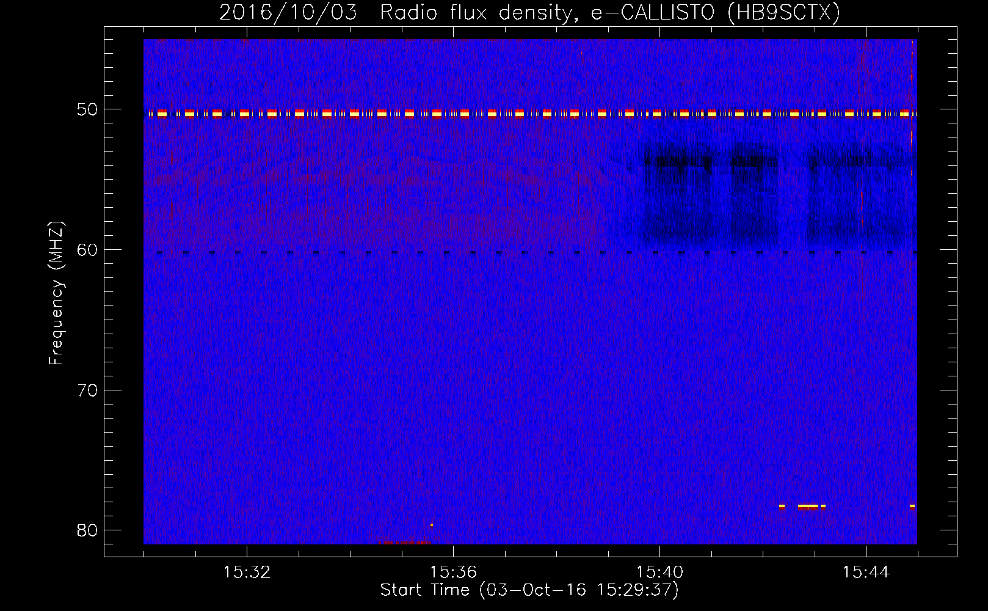Click the 60 MHz frequency tick label

pyautogui.click(x=87, y=249)
